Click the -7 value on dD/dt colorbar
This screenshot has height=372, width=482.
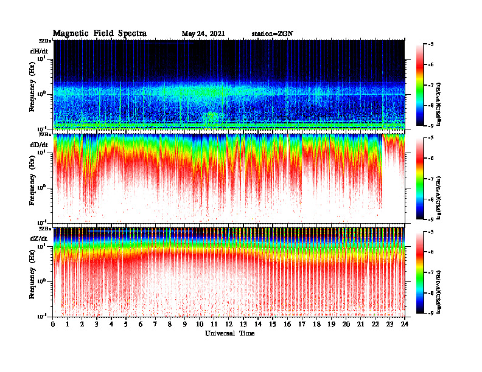click(x=431, y=179)
